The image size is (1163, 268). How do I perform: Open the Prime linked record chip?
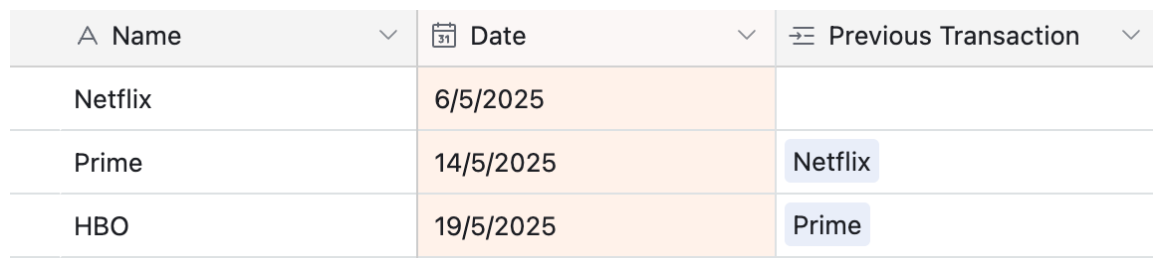(x=827, y=225)
